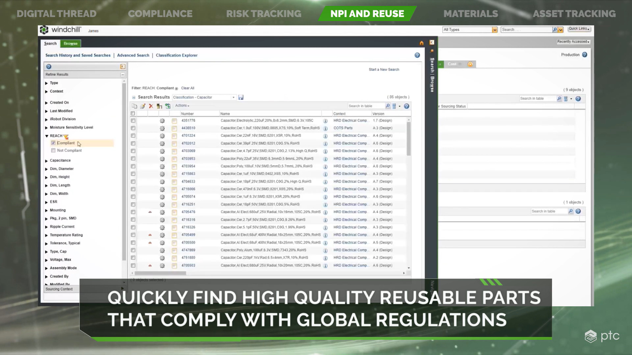The width and height of the screenshot is (632, 355).
Task: Click the collapse navigator arrow icon
Action: point(432,42)
